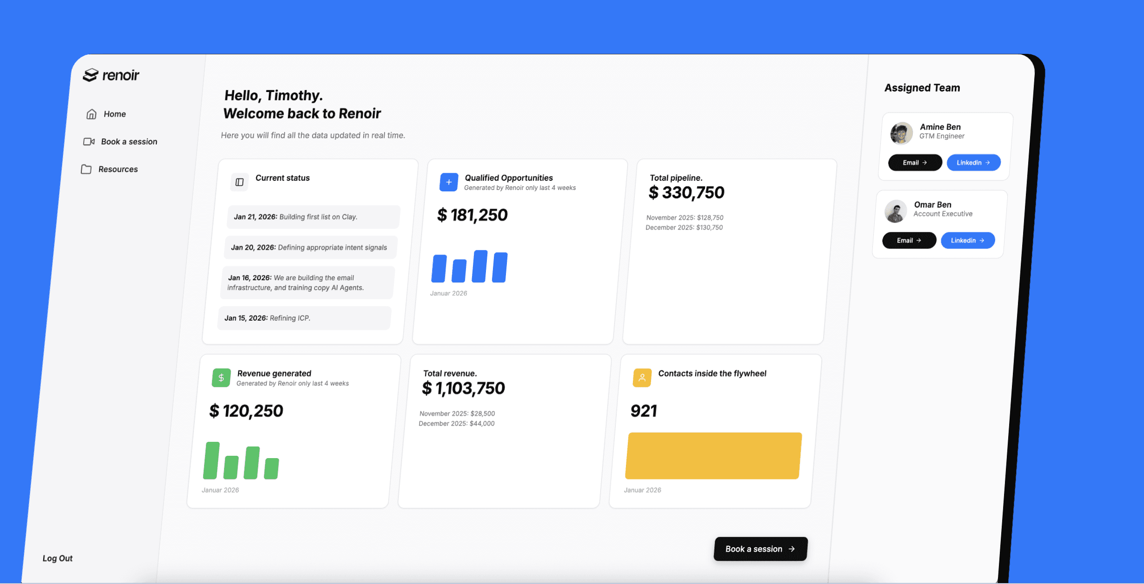Viewport: 1144px width, 584px height.
Task: Click the yellow person Contacts icon
Action: [642, 378]
